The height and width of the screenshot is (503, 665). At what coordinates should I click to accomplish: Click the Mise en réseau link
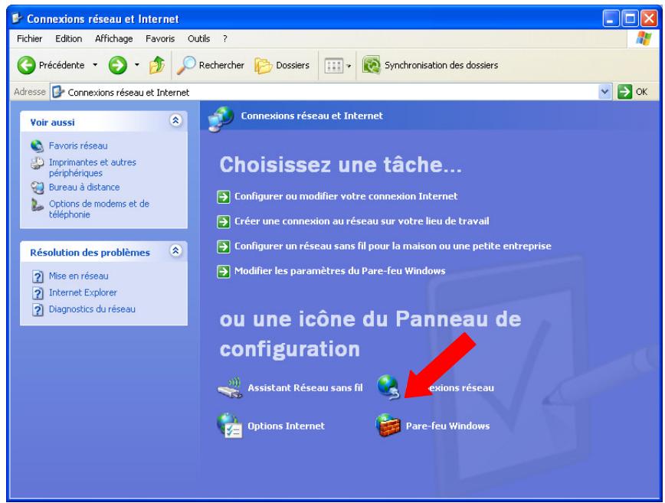pos(78,276)
